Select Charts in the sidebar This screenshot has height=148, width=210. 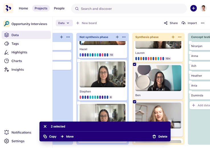pos(26,61)
